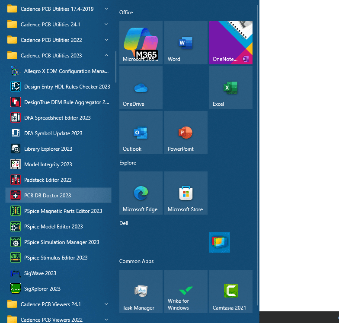
Task: Expand Cadence PCB Viewers 2022 chevron
Action: coord(106,320)
